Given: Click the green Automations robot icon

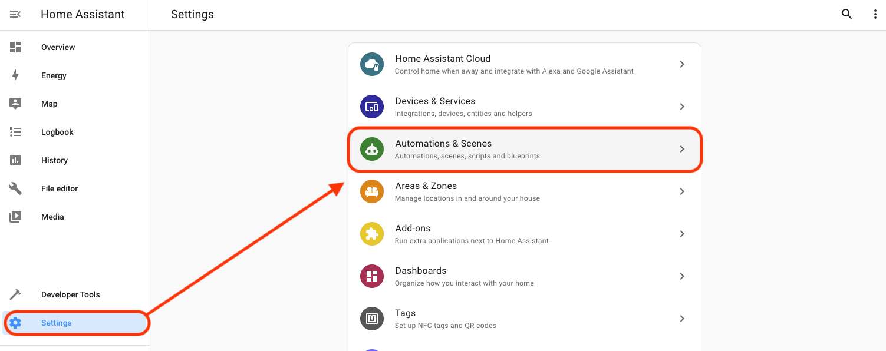Looking at the screenshot, I should pos(371,150).
